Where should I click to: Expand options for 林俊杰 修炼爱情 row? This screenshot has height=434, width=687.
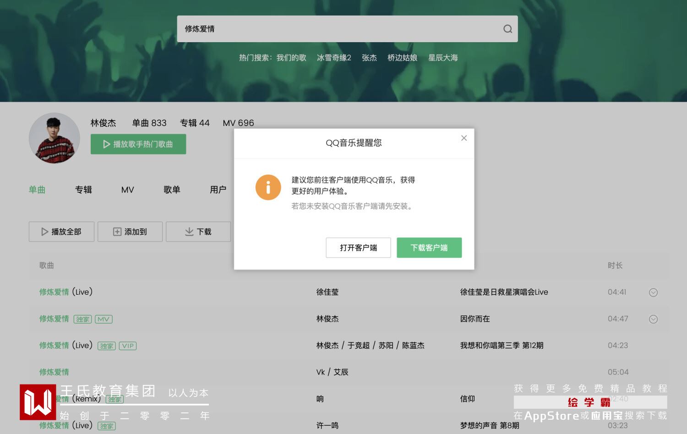[x=653, y=319]
